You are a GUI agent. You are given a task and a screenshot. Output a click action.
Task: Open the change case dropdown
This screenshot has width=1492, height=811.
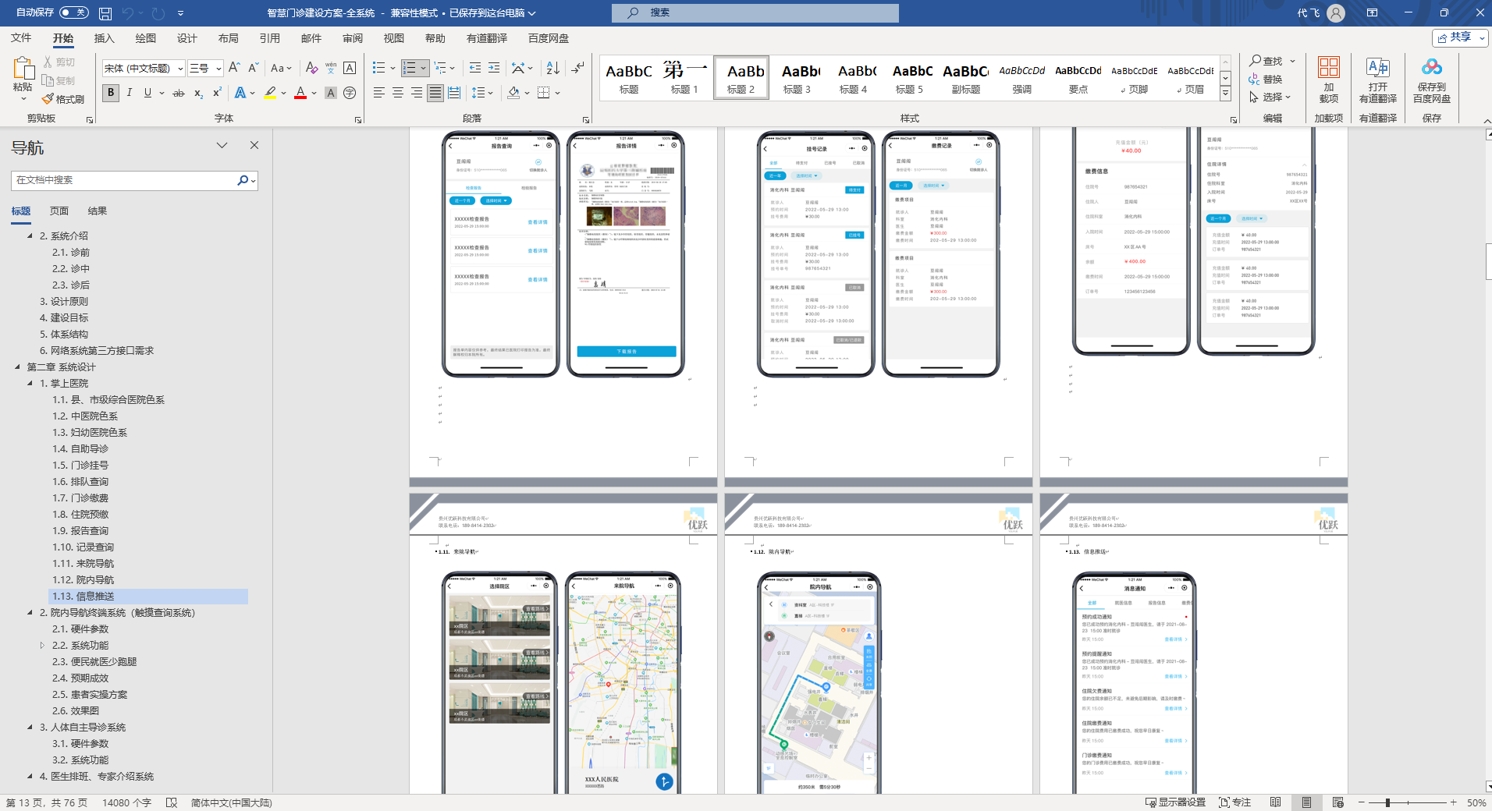(x=281, y=68)
